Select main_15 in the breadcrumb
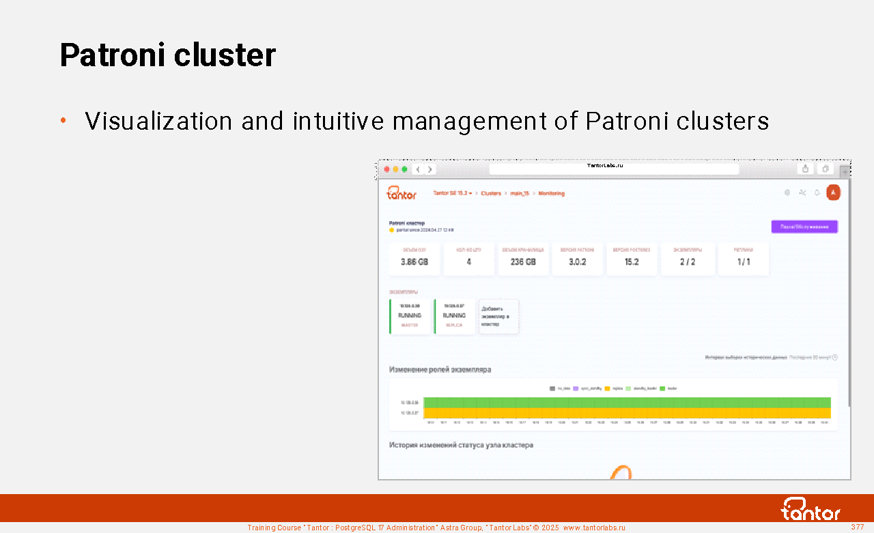The image size is (874, 533). [x=520, y=193]
